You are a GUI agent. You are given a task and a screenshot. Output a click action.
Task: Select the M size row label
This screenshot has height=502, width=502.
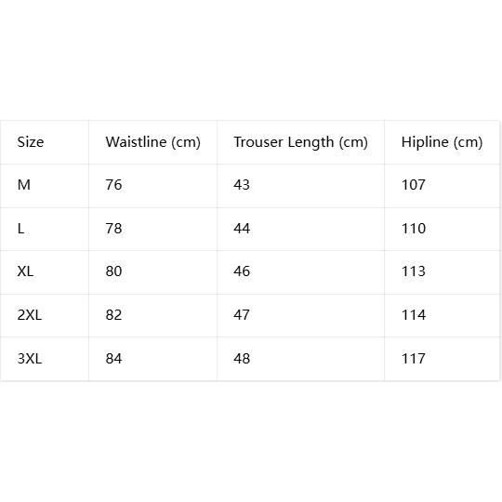(24, 185)
